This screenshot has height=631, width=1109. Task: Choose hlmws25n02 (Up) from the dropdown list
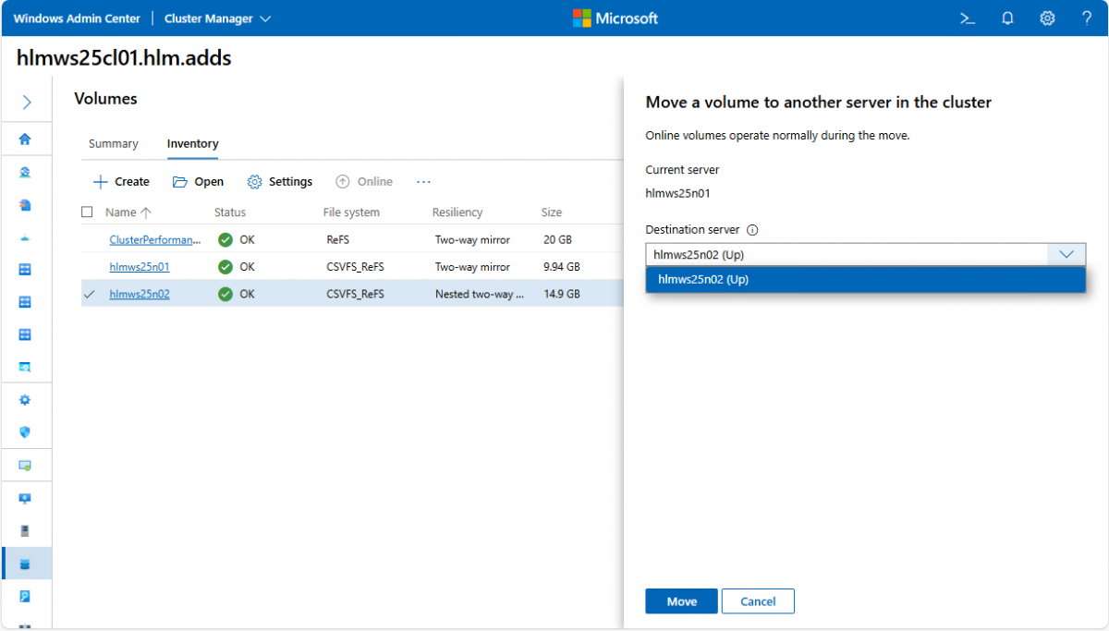pos(703,279)
